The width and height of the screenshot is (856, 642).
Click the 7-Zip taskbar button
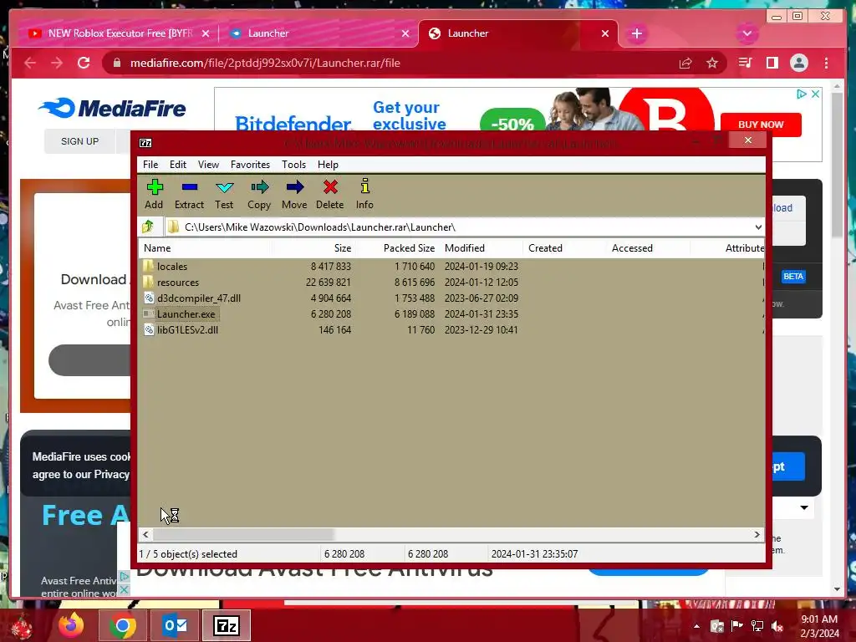click(x=227, y=625)
